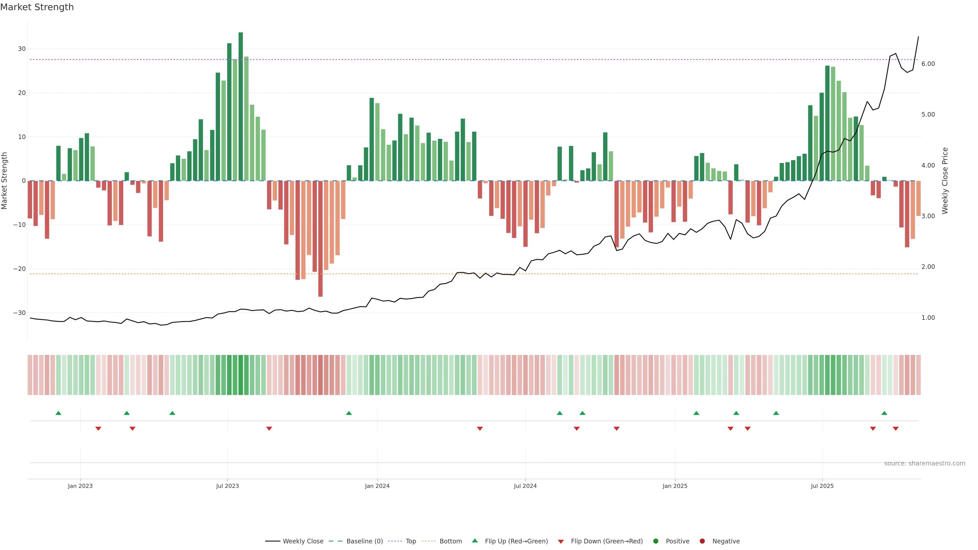The height and width of the screenshot is (550, 978).
Task: Click the green Positive legend circle
Action: (656, 541)
